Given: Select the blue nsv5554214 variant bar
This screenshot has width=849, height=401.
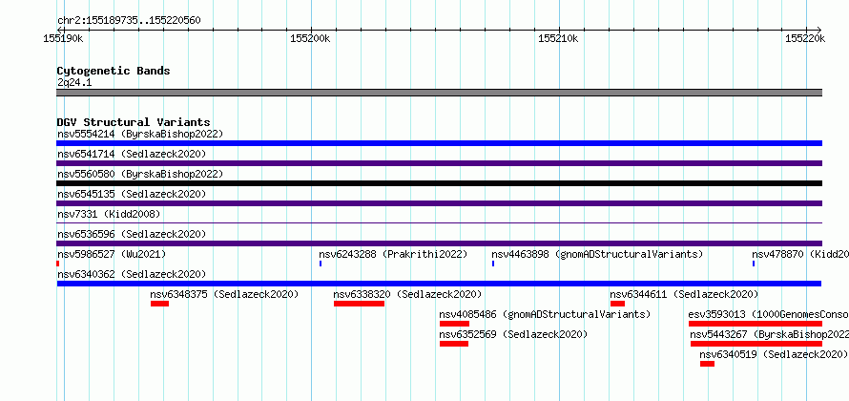Looking at the screenshot, I should pyautogui.click(x=439, y=143).
